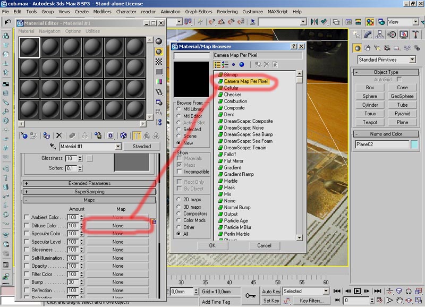Switch browser to View List mode

pos(217,64)
